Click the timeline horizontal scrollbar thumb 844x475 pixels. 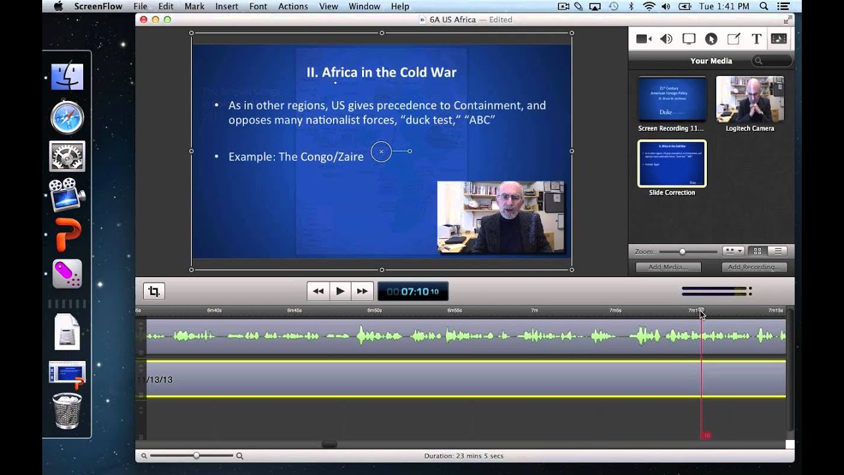(329, 444)
